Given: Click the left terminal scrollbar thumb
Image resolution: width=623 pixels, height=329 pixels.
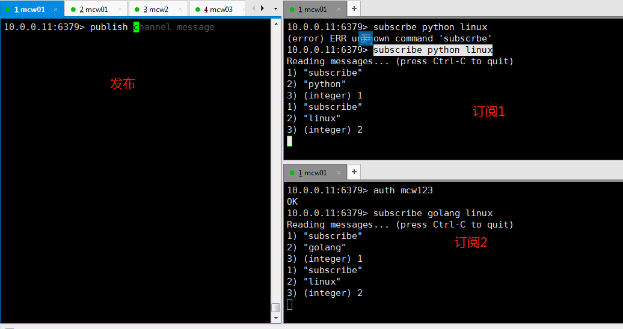Looking at the screenshot, I should tap(276, 307).
